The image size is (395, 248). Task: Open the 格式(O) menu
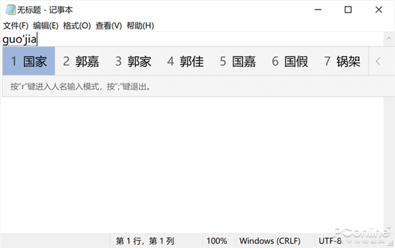[77, 26]
